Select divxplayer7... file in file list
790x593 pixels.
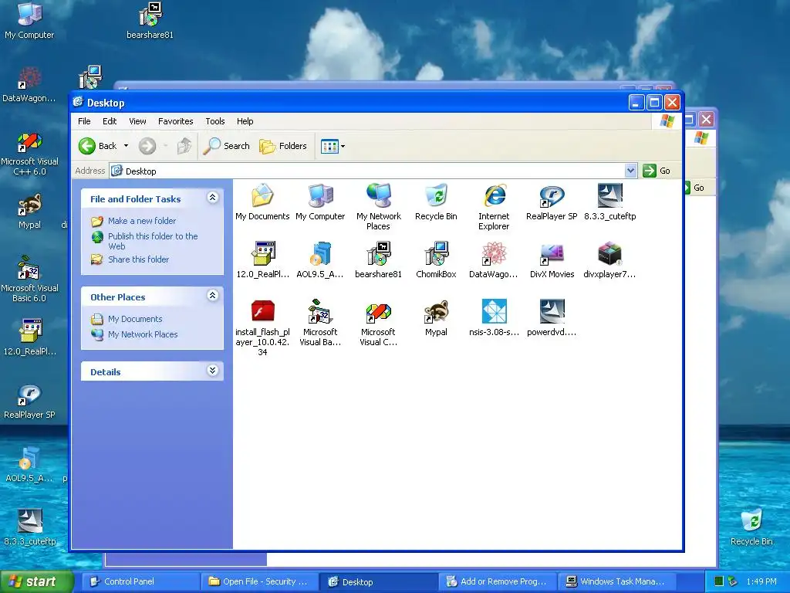click(x=609, y=259)
